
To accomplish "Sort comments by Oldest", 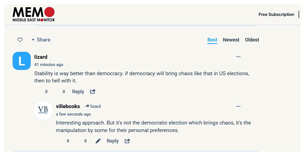I will pyautogui.click(x=252, y=40).
